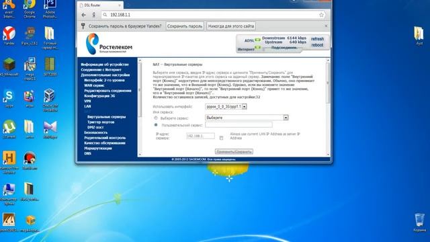Open DMZ host in the sidebar
430x242 pixels.
coord(95,127)
